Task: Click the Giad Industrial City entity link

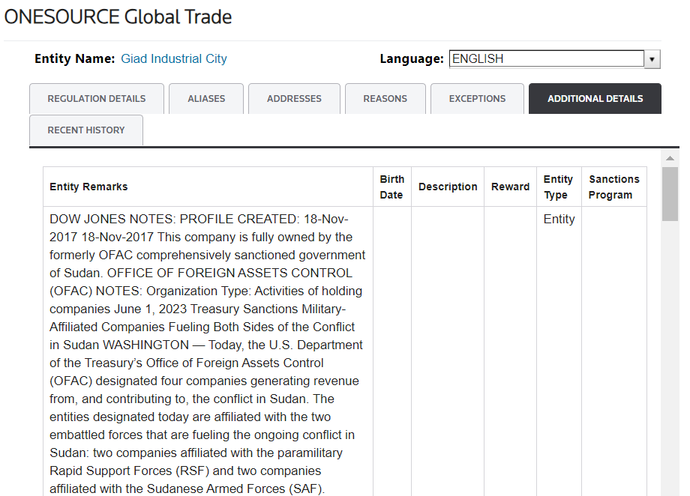Action: tap(174, 58)
